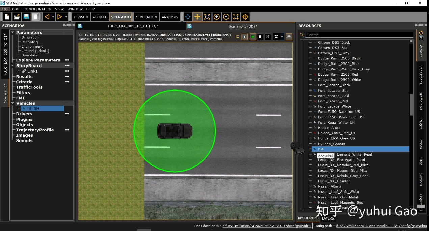Save the current scenario
The height and width of the screenshot is (231, 429).
pyautogui.click(x=26, y=17)
